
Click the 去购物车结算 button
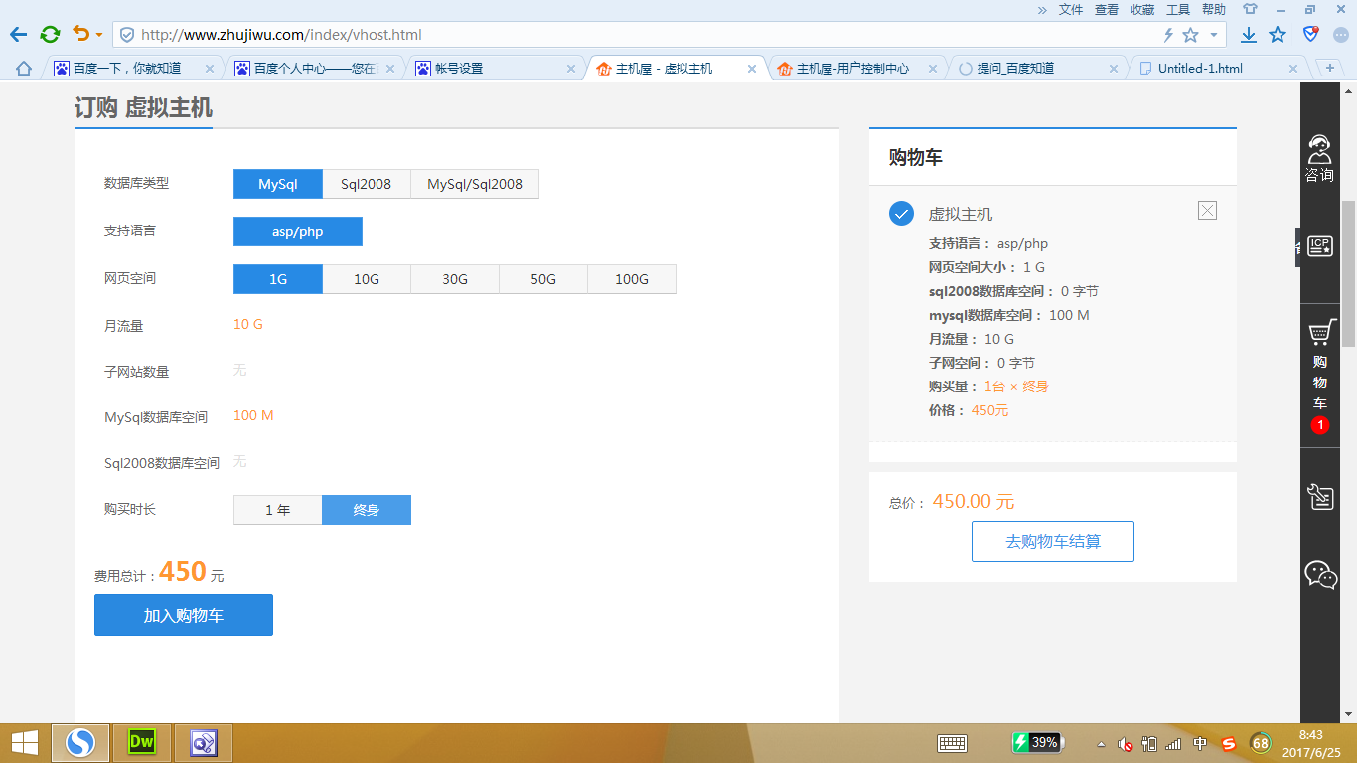1053,541
